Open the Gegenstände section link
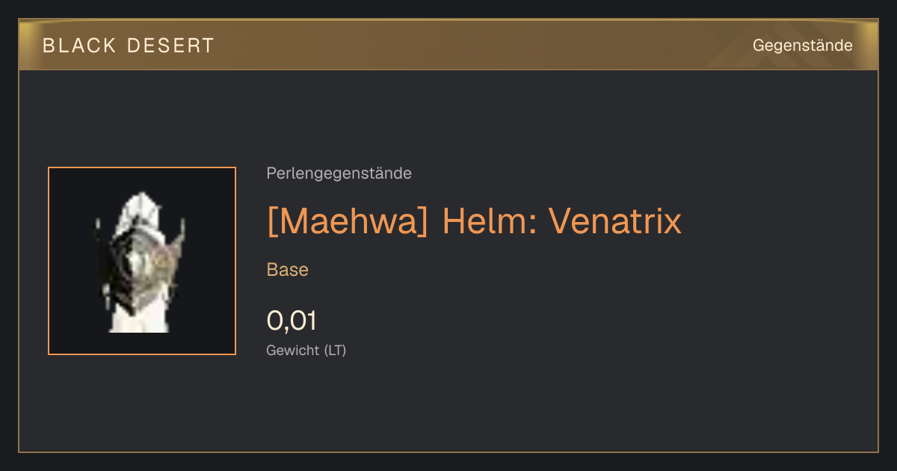Viewport: 897px width, 471px height. click(x=802, y=46)
